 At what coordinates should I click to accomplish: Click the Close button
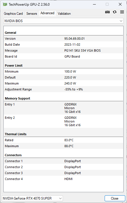pyautogui.click(x=115, y=198)
